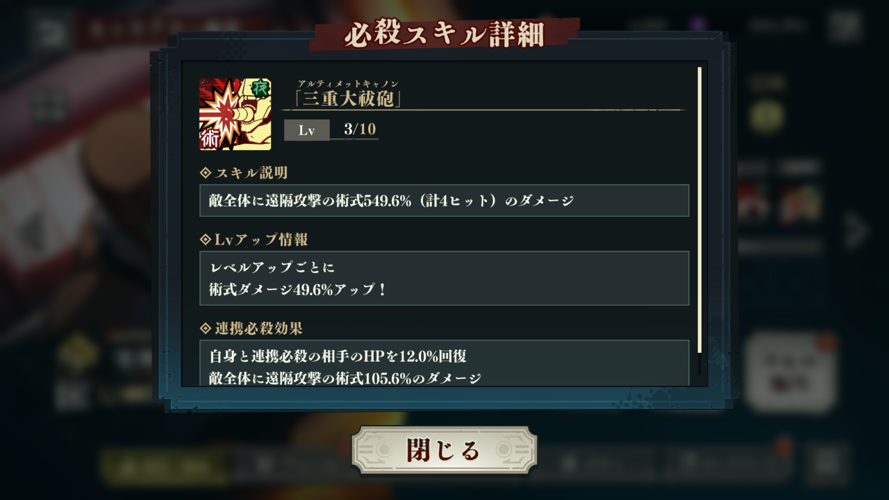Click the 必殺スキル詳細 title banner
This screenshot has width=889, height=500.
(x=444, y=34)
